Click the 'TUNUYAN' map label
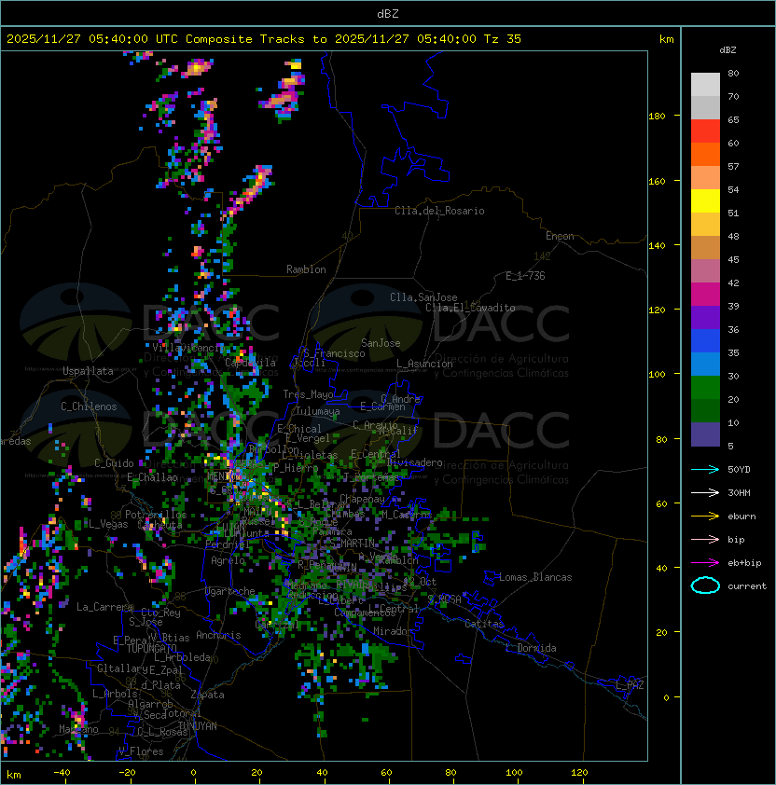 198,726
